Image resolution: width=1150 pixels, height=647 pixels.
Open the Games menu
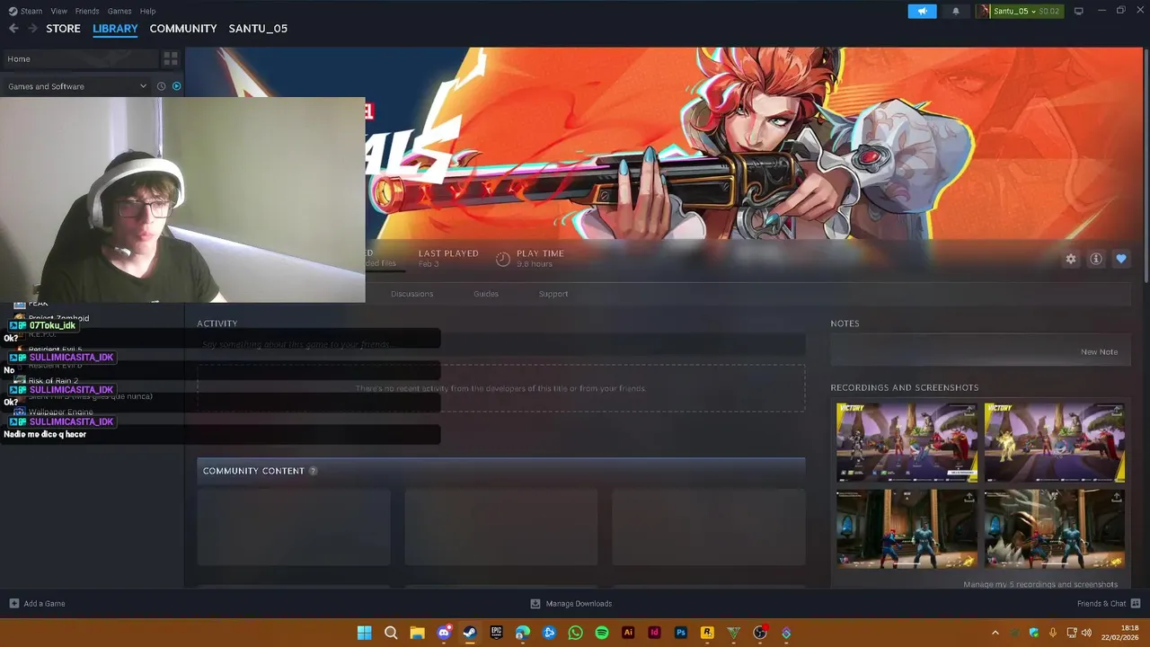[119, 11]
